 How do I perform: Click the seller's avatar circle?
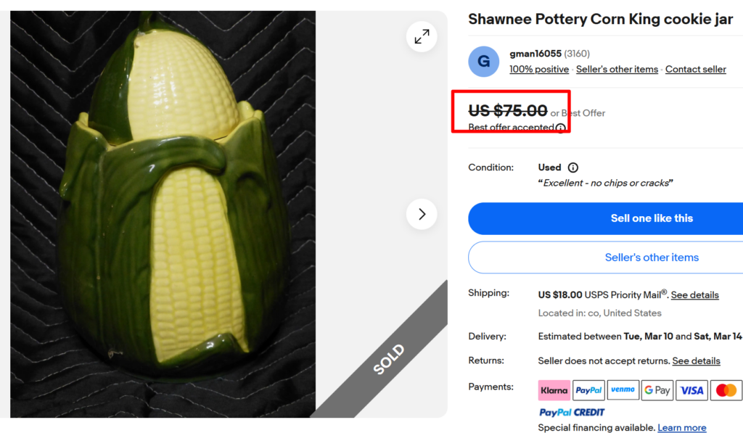[x=483, y=62]
